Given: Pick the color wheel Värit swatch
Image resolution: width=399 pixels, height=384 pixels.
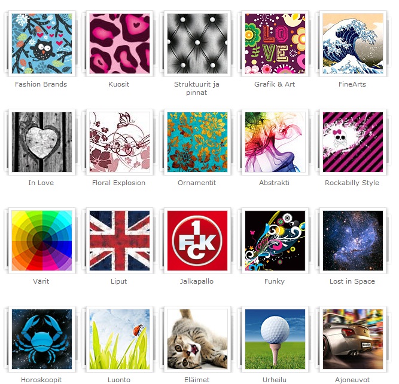Looking at the screenshot, I should pyautogui.click(x=42, y=241).
